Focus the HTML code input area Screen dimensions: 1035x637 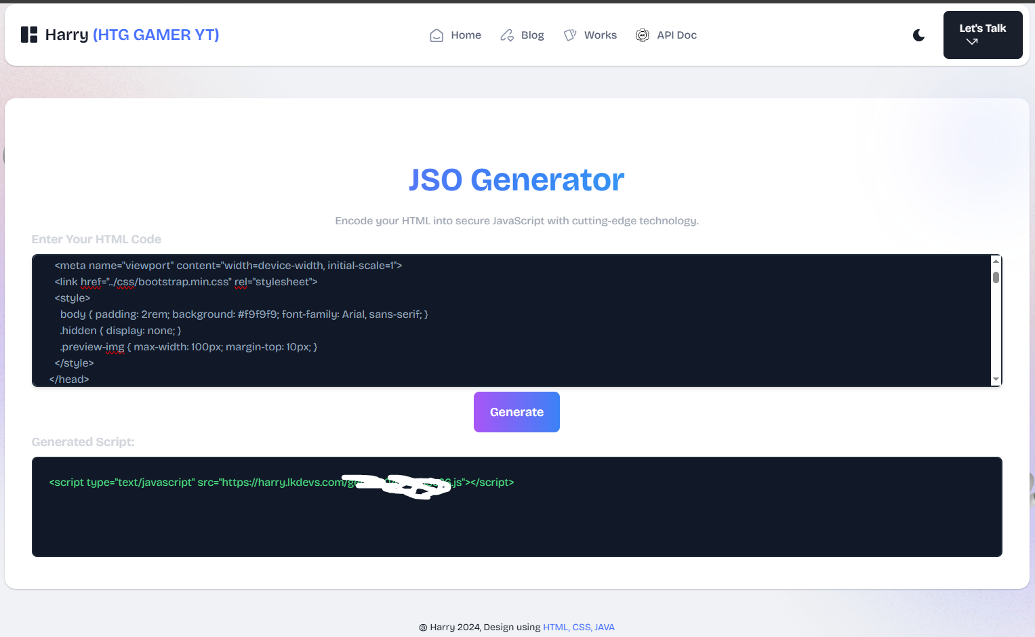pyautogui.click(x=512, y=321)
